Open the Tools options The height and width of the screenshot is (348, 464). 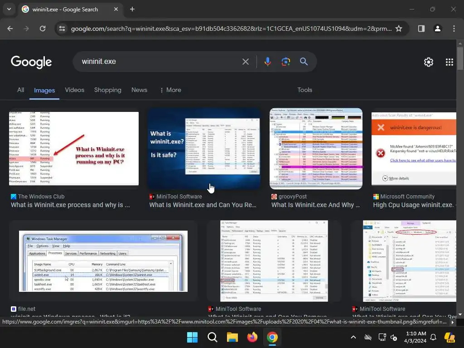pos(304,90)
